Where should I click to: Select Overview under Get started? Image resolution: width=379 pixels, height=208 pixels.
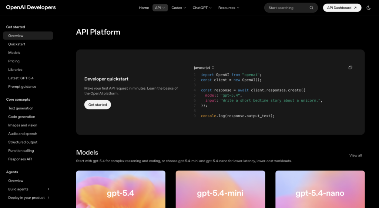pos(28,36)
